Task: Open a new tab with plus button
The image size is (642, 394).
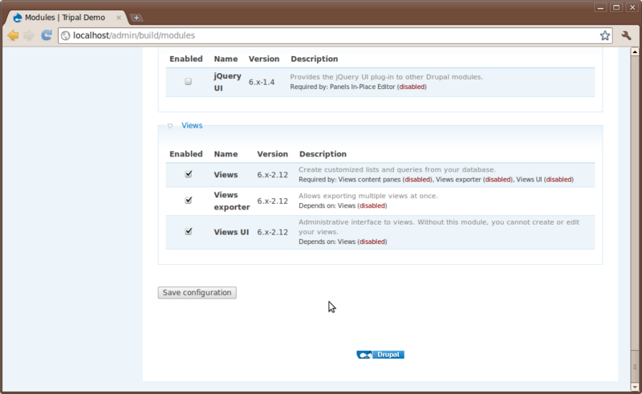Action: coord(136,18)
